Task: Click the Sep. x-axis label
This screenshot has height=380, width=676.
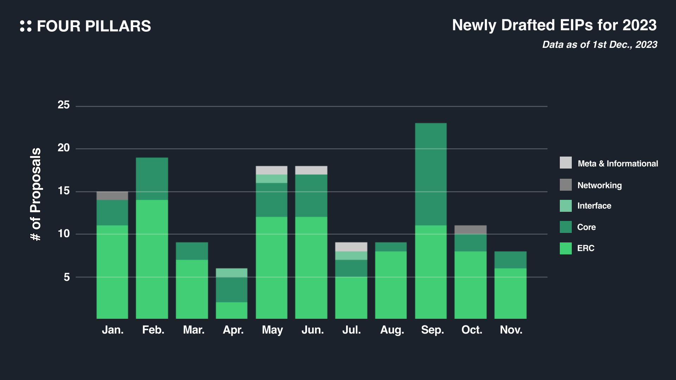Action: (432, 330)
